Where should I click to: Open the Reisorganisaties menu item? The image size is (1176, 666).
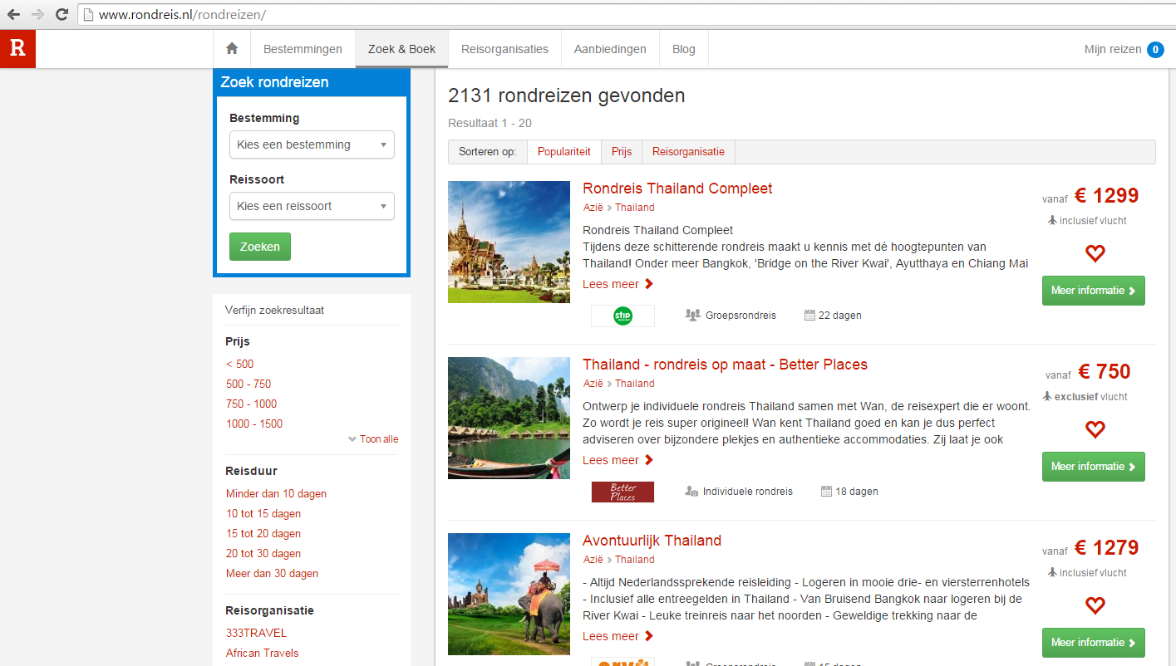pos(504,49)
